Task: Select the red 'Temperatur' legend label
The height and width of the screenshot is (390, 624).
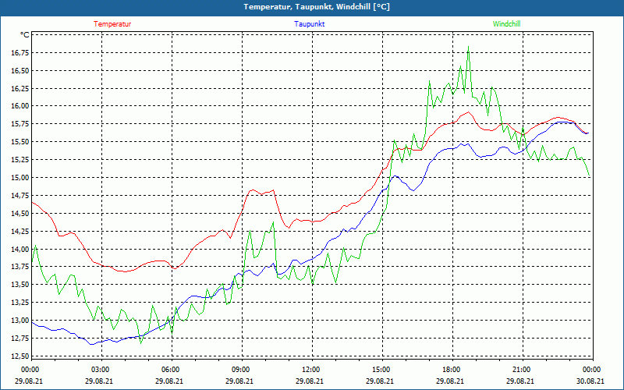Action: 112,24
